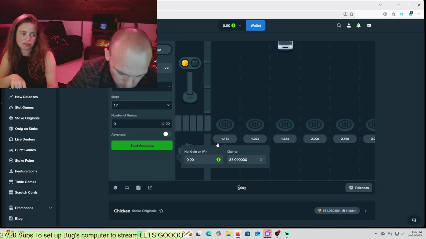Select the 1.15x multiplier lane
Viewport: 426px width, 239px height.
[x=225, y=139]
